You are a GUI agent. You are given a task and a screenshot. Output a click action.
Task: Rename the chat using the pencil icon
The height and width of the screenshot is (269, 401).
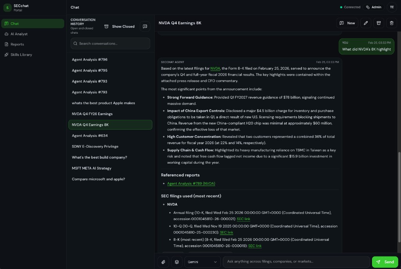(x=366, y=23)
